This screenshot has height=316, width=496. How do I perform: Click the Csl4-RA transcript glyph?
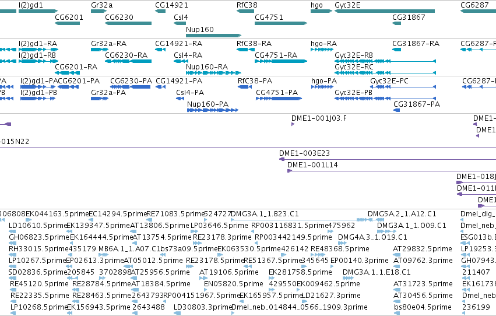click(181, 61)
